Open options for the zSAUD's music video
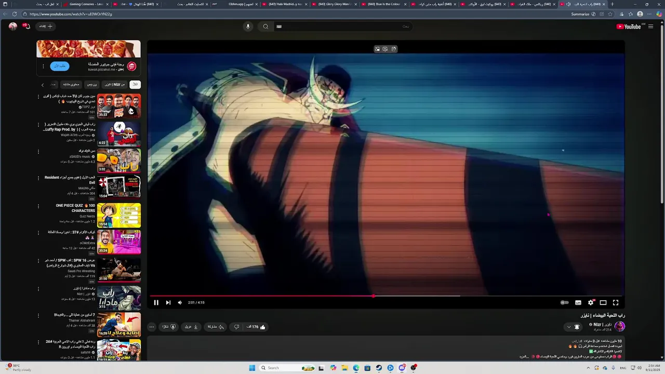Screen dimensions: 665x374 point(38,152)
